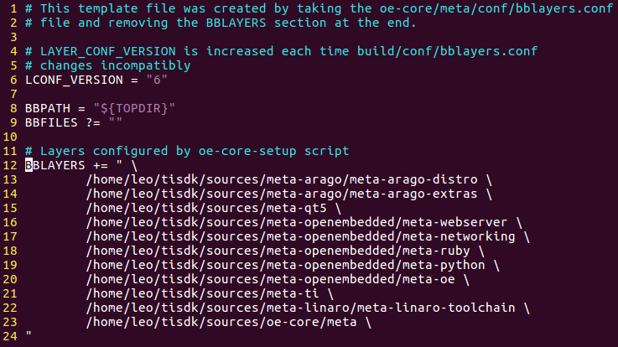The image size is (618, 347).
Task: Click the meta-python layer path
Action: pyautogui.click(x=286, y=265)
